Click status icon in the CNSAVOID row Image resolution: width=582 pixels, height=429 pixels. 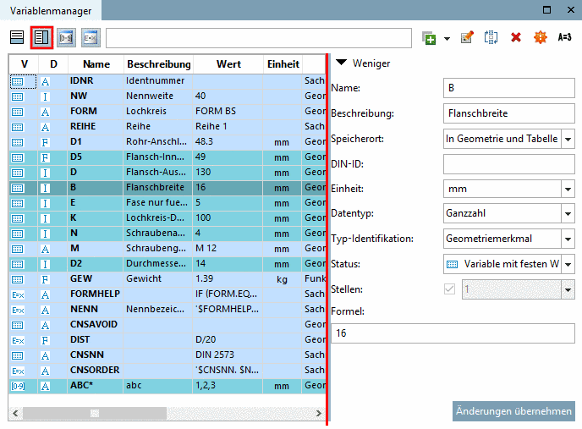17,325
